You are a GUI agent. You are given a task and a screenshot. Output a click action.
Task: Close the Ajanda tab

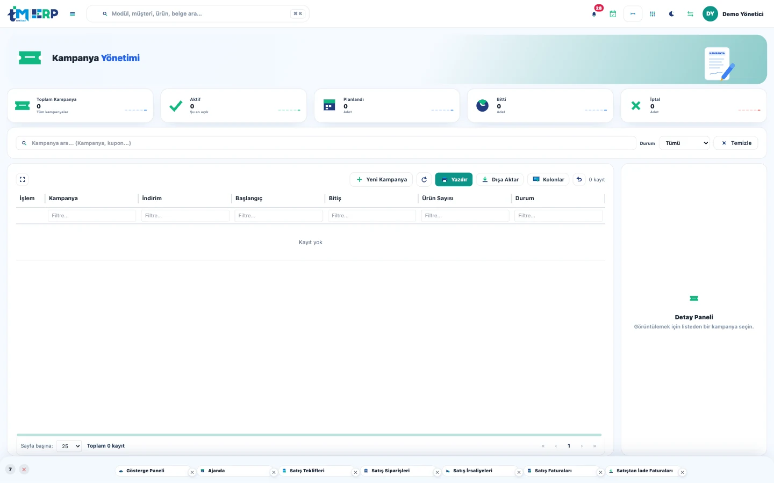(274, 472)
